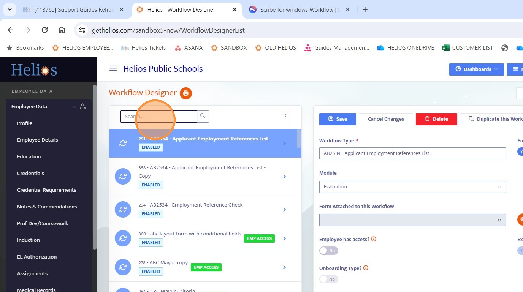The height and width of the screenshot is (292, 523).
Task: Open Assignments in the sidebar
Action: click(x=32, y=273)
